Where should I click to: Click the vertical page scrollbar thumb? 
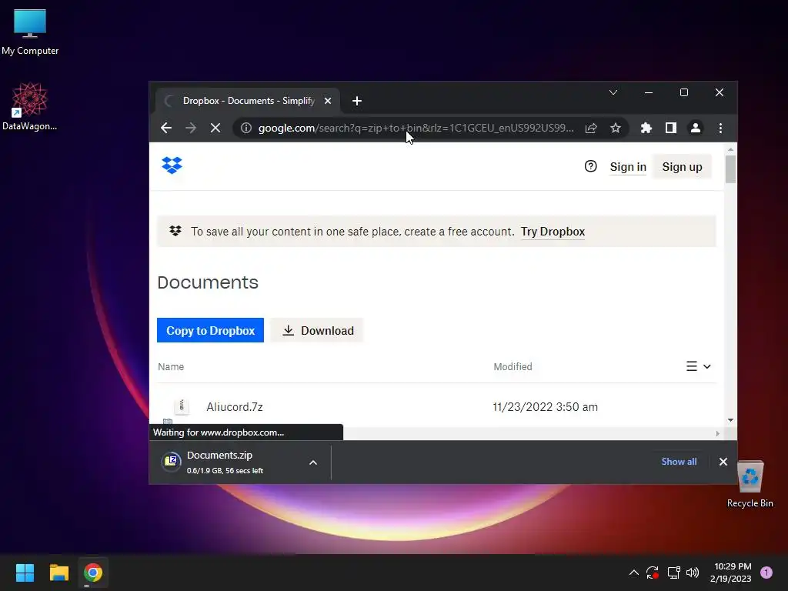coord(731,169)
